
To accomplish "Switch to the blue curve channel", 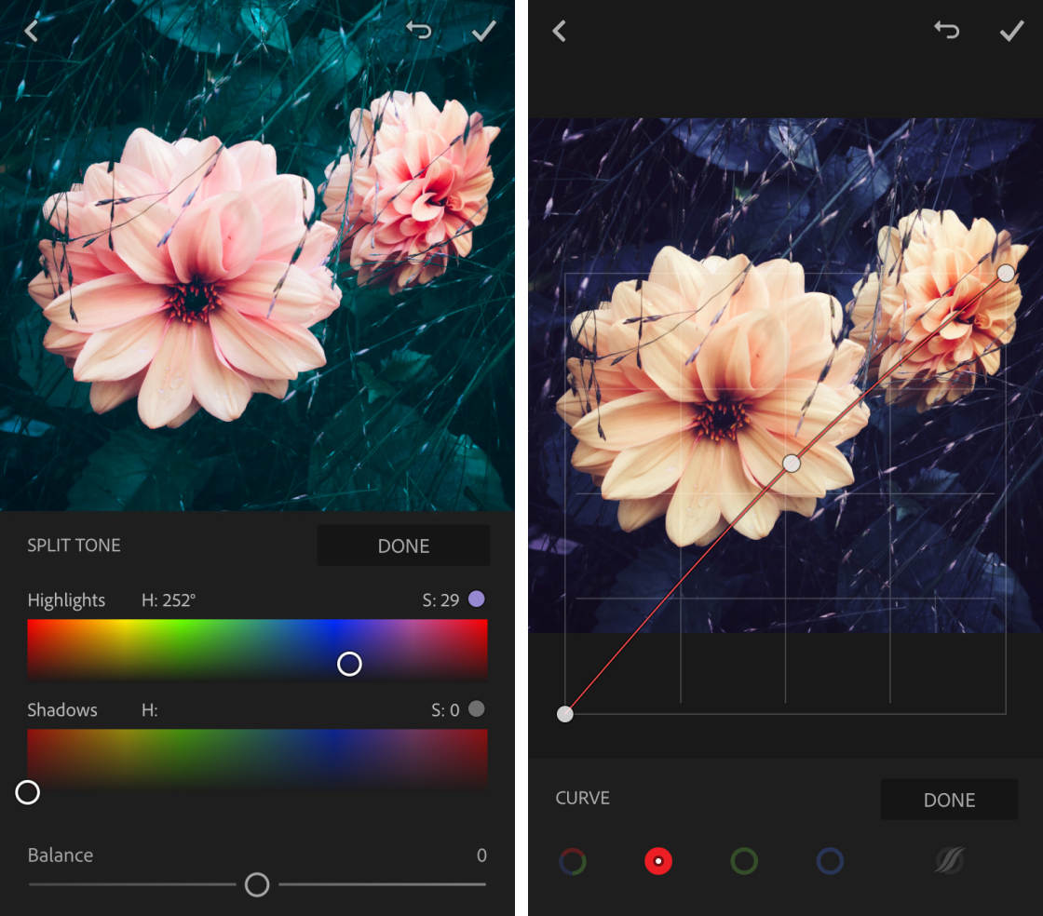I will point(830,861).
